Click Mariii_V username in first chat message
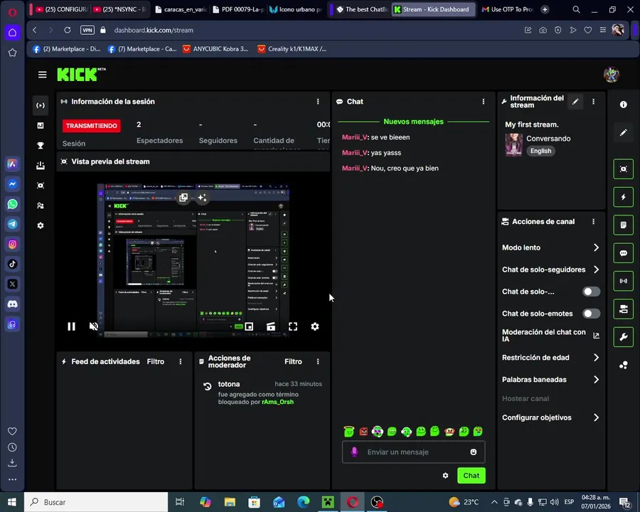640x512 pixels. [x=355, y=137]
